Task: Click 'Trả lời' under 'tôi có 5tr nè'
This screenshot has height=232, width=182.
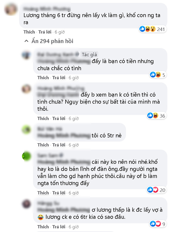Action: (59, 145)
